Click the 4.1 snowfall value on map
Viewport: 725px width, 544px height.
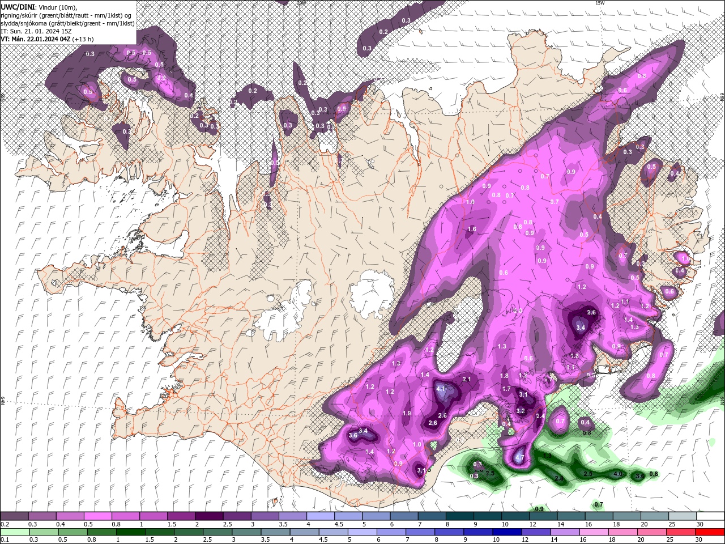(441, 389)
